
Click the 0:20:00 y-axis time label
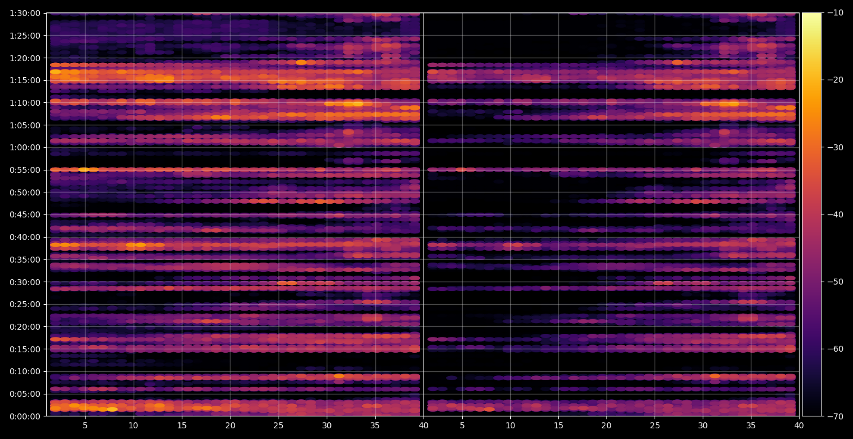pyautogui.click(x=25, y=326)
